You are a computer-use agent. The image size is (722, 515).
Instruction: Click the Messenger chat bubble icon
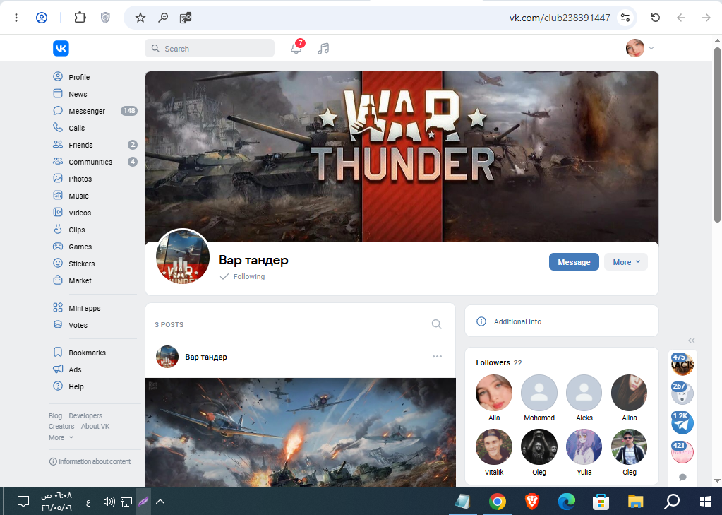pos(58,111)
